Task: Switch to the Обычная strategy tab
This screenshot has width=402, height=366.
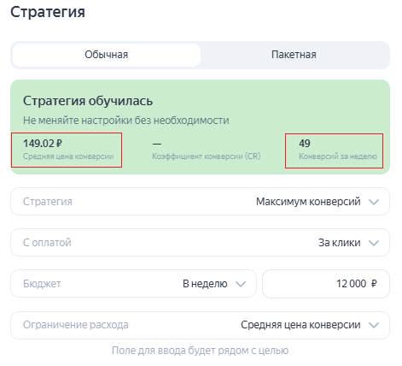Action: pyautogui.click(x=107, y=55)
